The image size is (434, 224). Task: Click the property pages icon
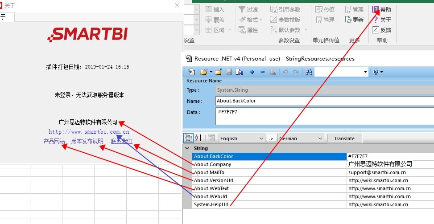coord(211,138)
